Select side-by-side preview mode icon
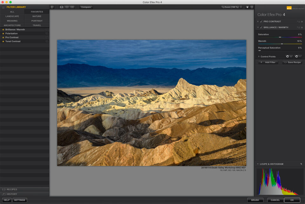Image resolution: width=305 pixels, height=204 pixels. coord(72,7)
